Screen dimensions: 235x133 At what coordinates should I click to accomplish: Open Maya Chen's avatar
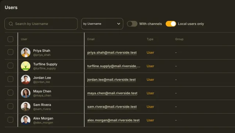26,93
